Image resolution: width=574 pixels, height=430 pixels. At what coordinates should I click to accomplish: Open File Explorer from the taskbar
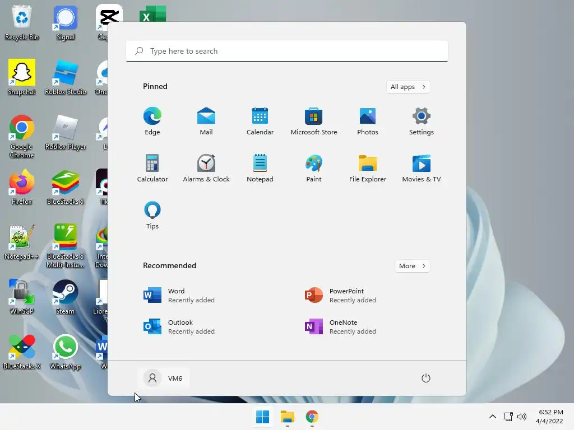coord(288,417)
